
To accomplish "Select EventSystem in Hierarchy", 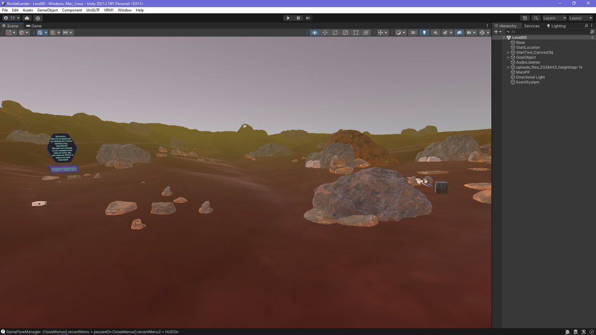I will (527, 82).
